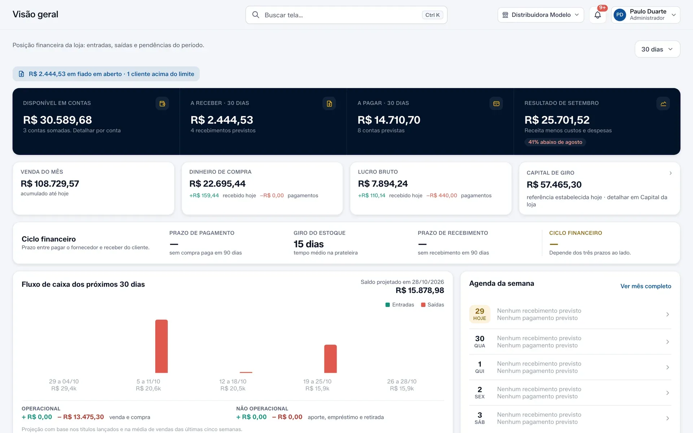Open the 30 dias period selector
Image resolution: width=693 pixels, height=433 pixels.
[657, 49]
